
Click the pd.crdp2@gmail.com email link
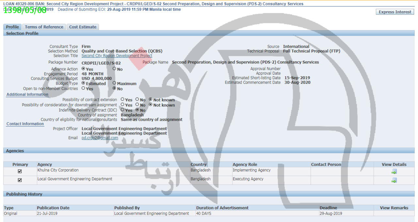tap(100, 138)
